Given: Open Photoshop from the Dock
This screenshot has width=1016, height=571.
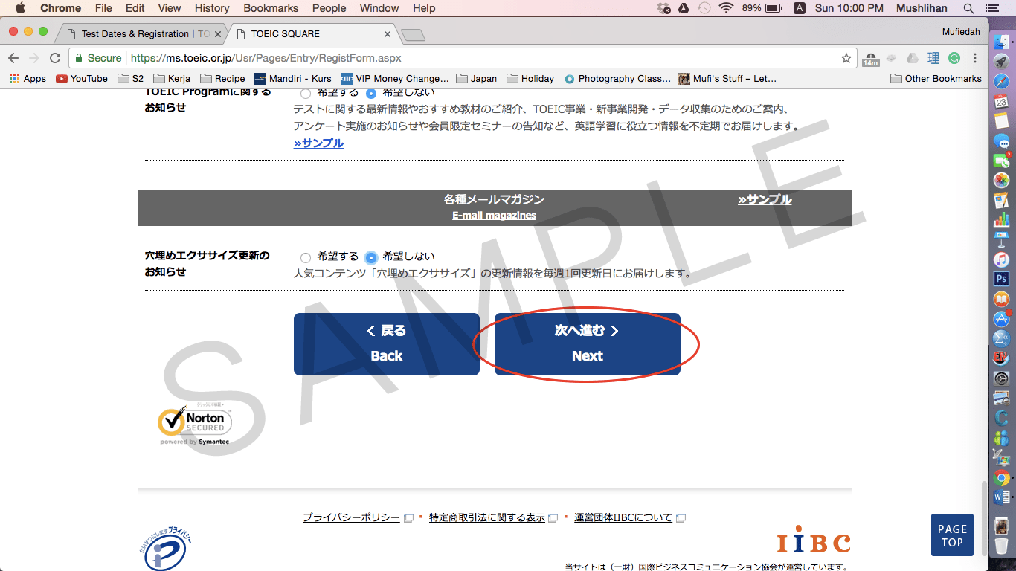Looking at the screenshot, I should coord(1001,279).
